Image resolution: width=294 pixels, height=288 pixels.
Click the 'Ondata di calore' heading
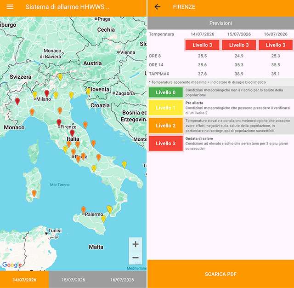tap(199, 138)
